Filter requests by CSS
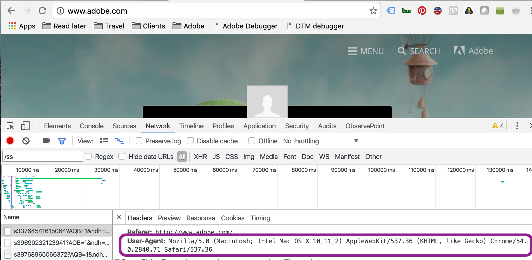Screen dimensions: 532x260 pos(232,157)
